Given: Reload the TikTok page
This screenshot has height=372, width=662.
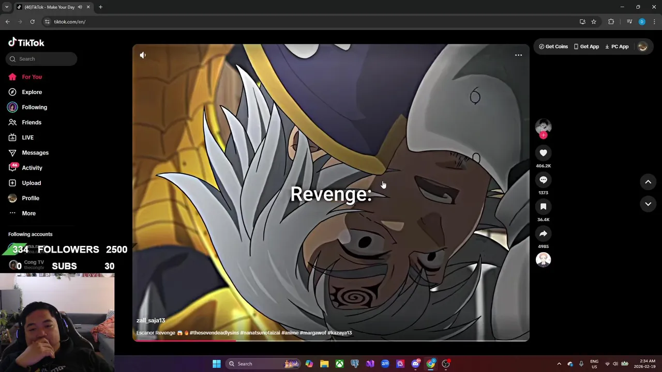Looking at the screenshot, I should [x=32, y=22].
